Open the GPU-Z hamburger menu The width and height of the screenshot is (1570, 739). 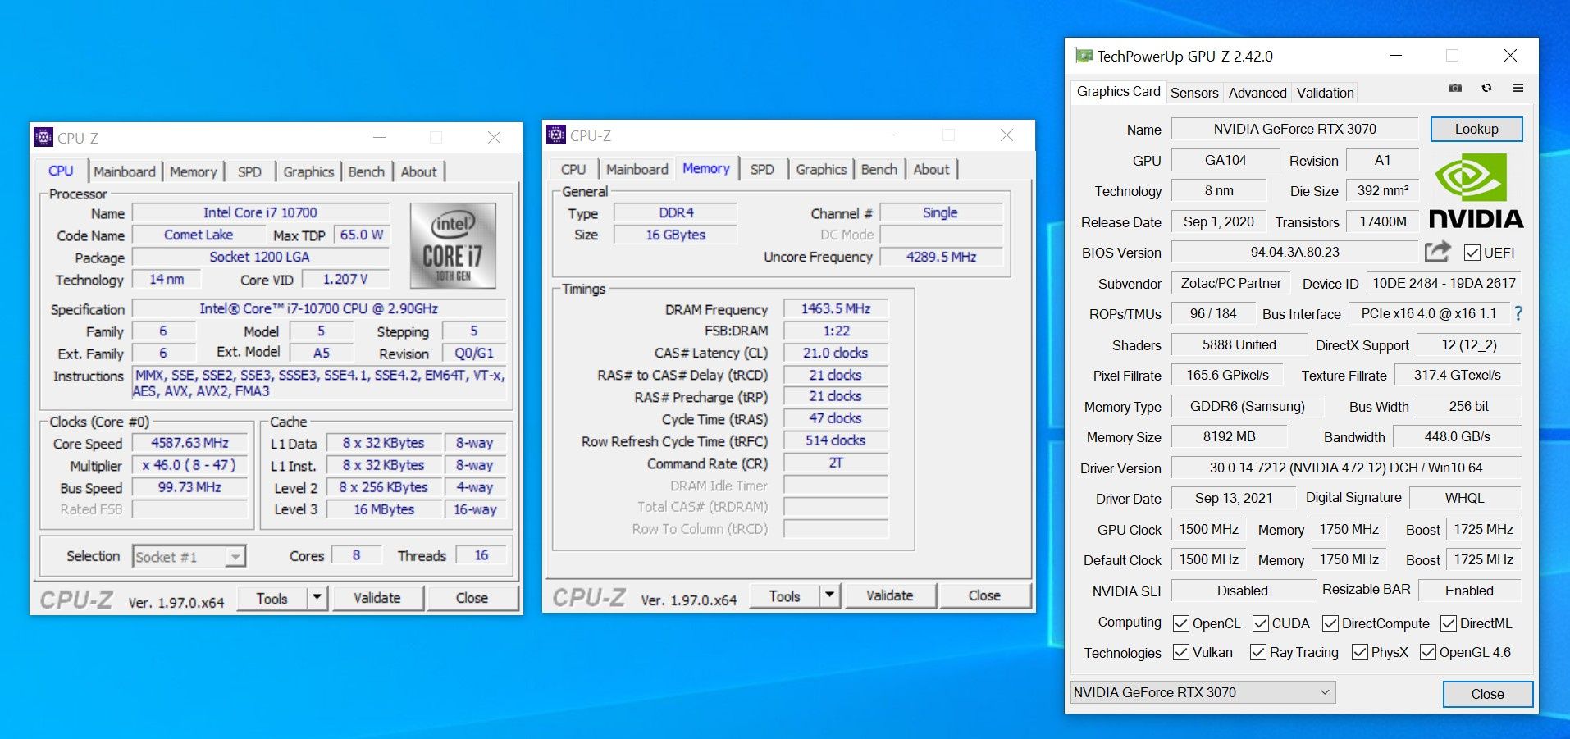1518,88
